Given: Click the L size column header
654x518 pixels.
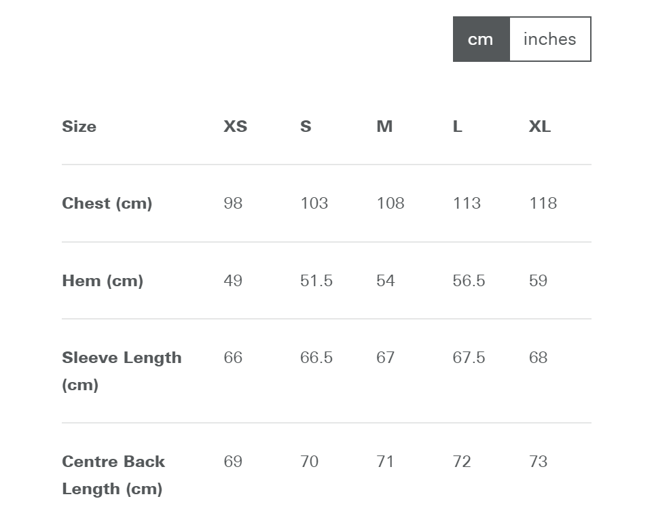Looking at the screenshot, I should [458, 126].
